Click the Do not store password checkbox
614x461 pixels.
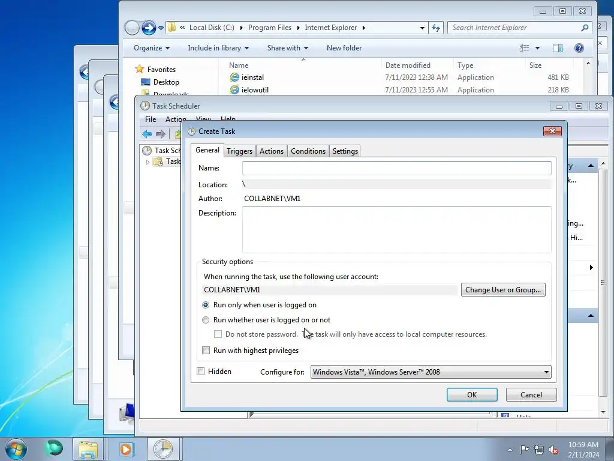tap(218, 334)
